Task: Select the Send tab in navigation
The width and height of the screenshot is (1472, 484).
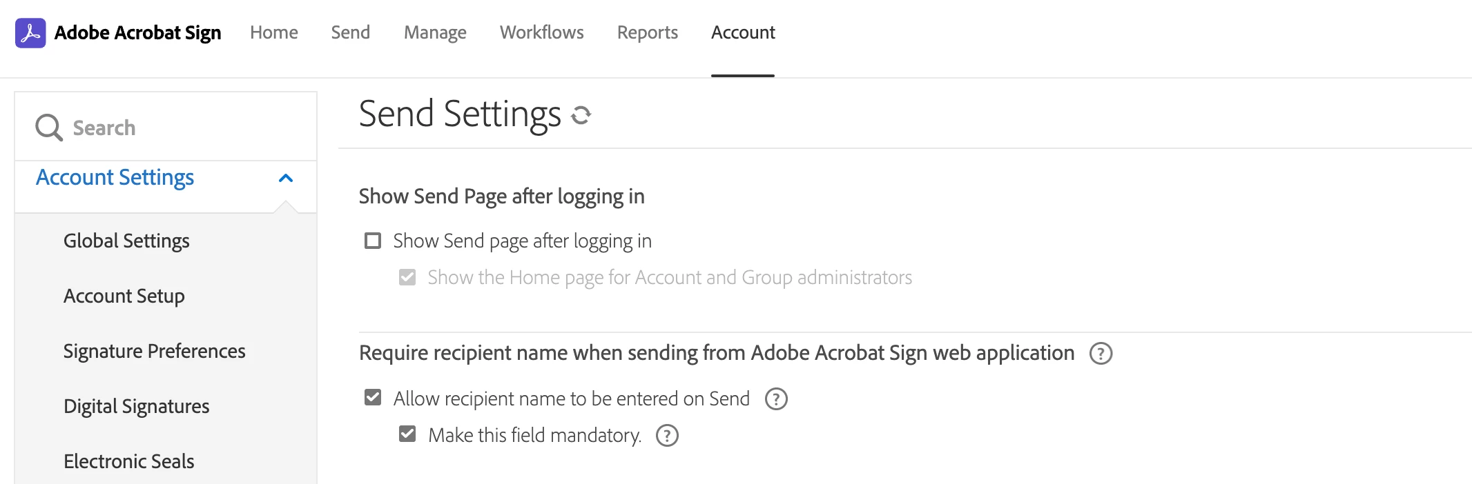Action: (x=351, y=32)
